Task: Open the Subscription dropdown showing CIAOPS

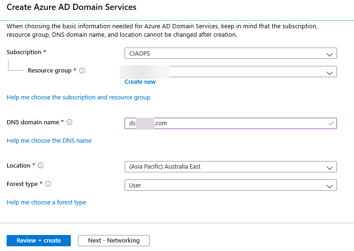Action: click(x=230, y=54)
